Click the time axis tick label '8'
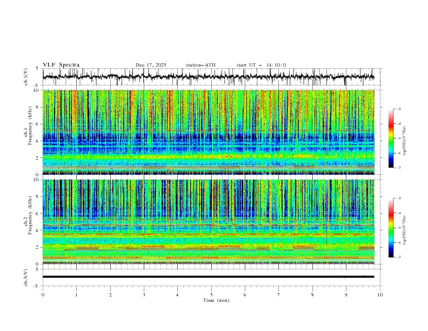 [x=312, y=295]
